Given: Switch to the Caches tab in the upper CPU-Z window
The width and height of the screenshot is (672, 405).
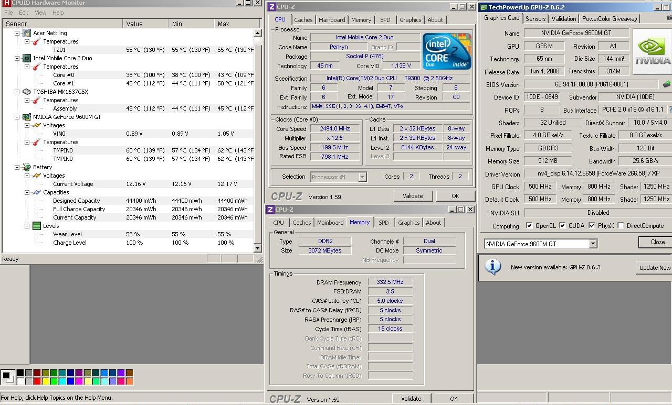Looking at the screenshot, I should pos(303,20).
